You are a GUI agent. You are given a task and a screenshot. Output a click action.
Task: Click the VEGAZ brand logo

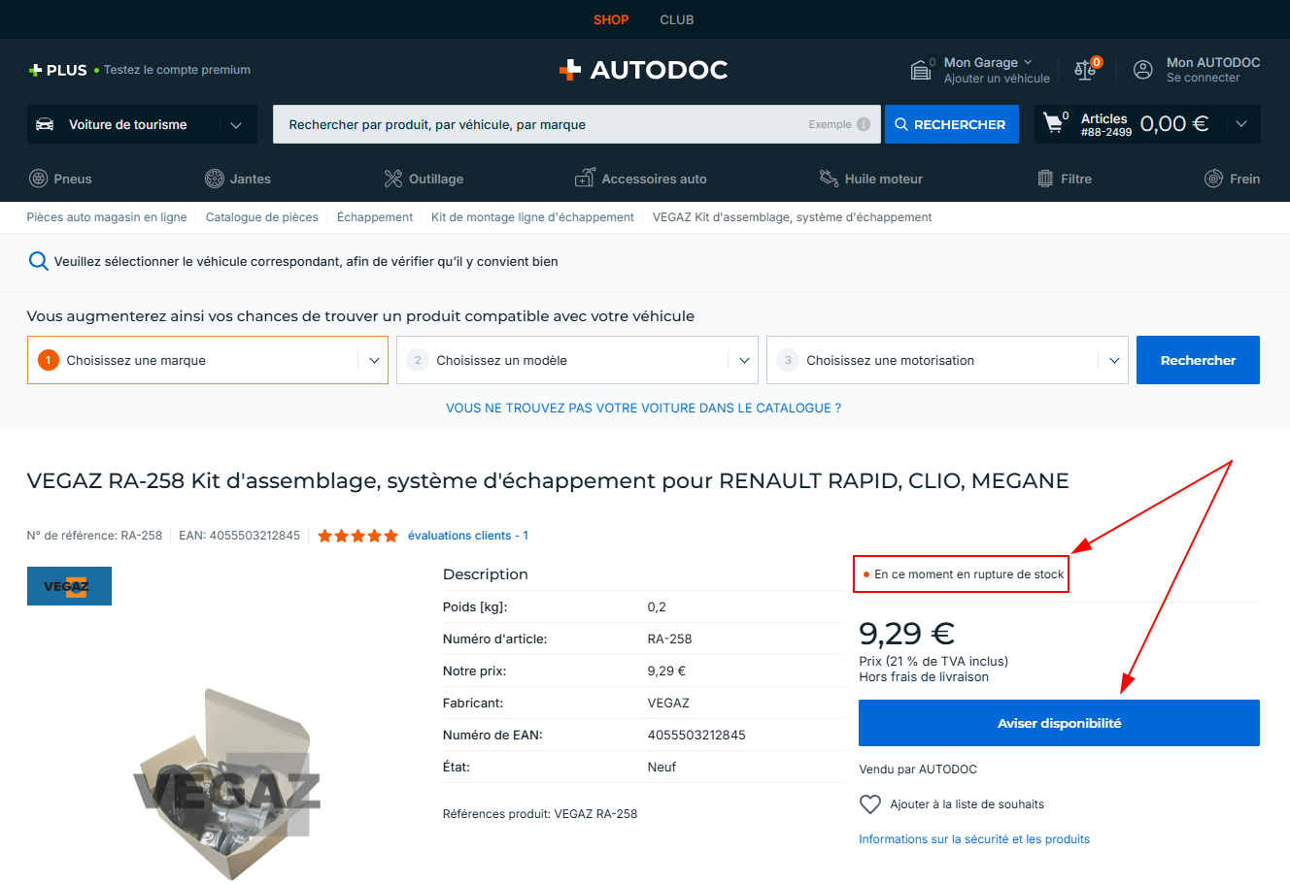(69, 586)
